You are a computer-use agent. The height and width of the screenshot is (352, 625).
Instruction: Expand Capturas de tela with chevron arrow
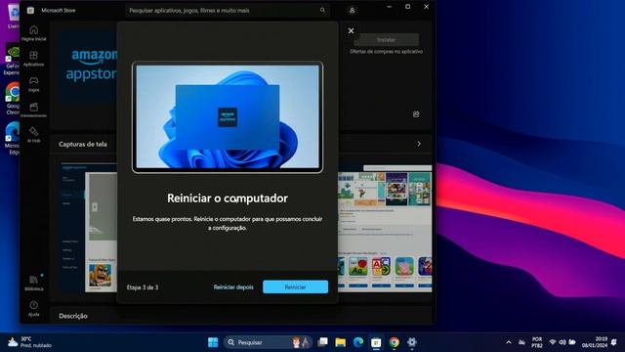click(x=419, y=144)
